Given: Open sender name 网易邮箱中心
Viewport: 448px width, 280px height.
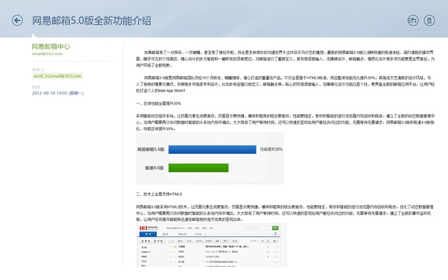Looking at the screenshot, I should click(51, 47).
